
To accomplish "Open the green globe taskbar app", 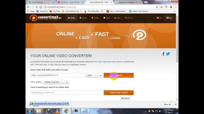I will pyautogui.click(x=48, y=111).
